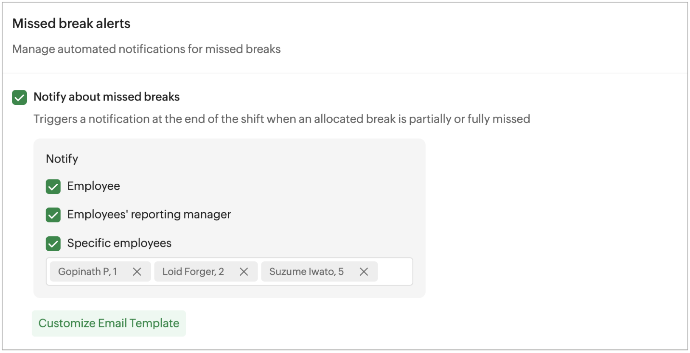
Task: Click the 'Missed break alerts' heading
Action: 71,23
